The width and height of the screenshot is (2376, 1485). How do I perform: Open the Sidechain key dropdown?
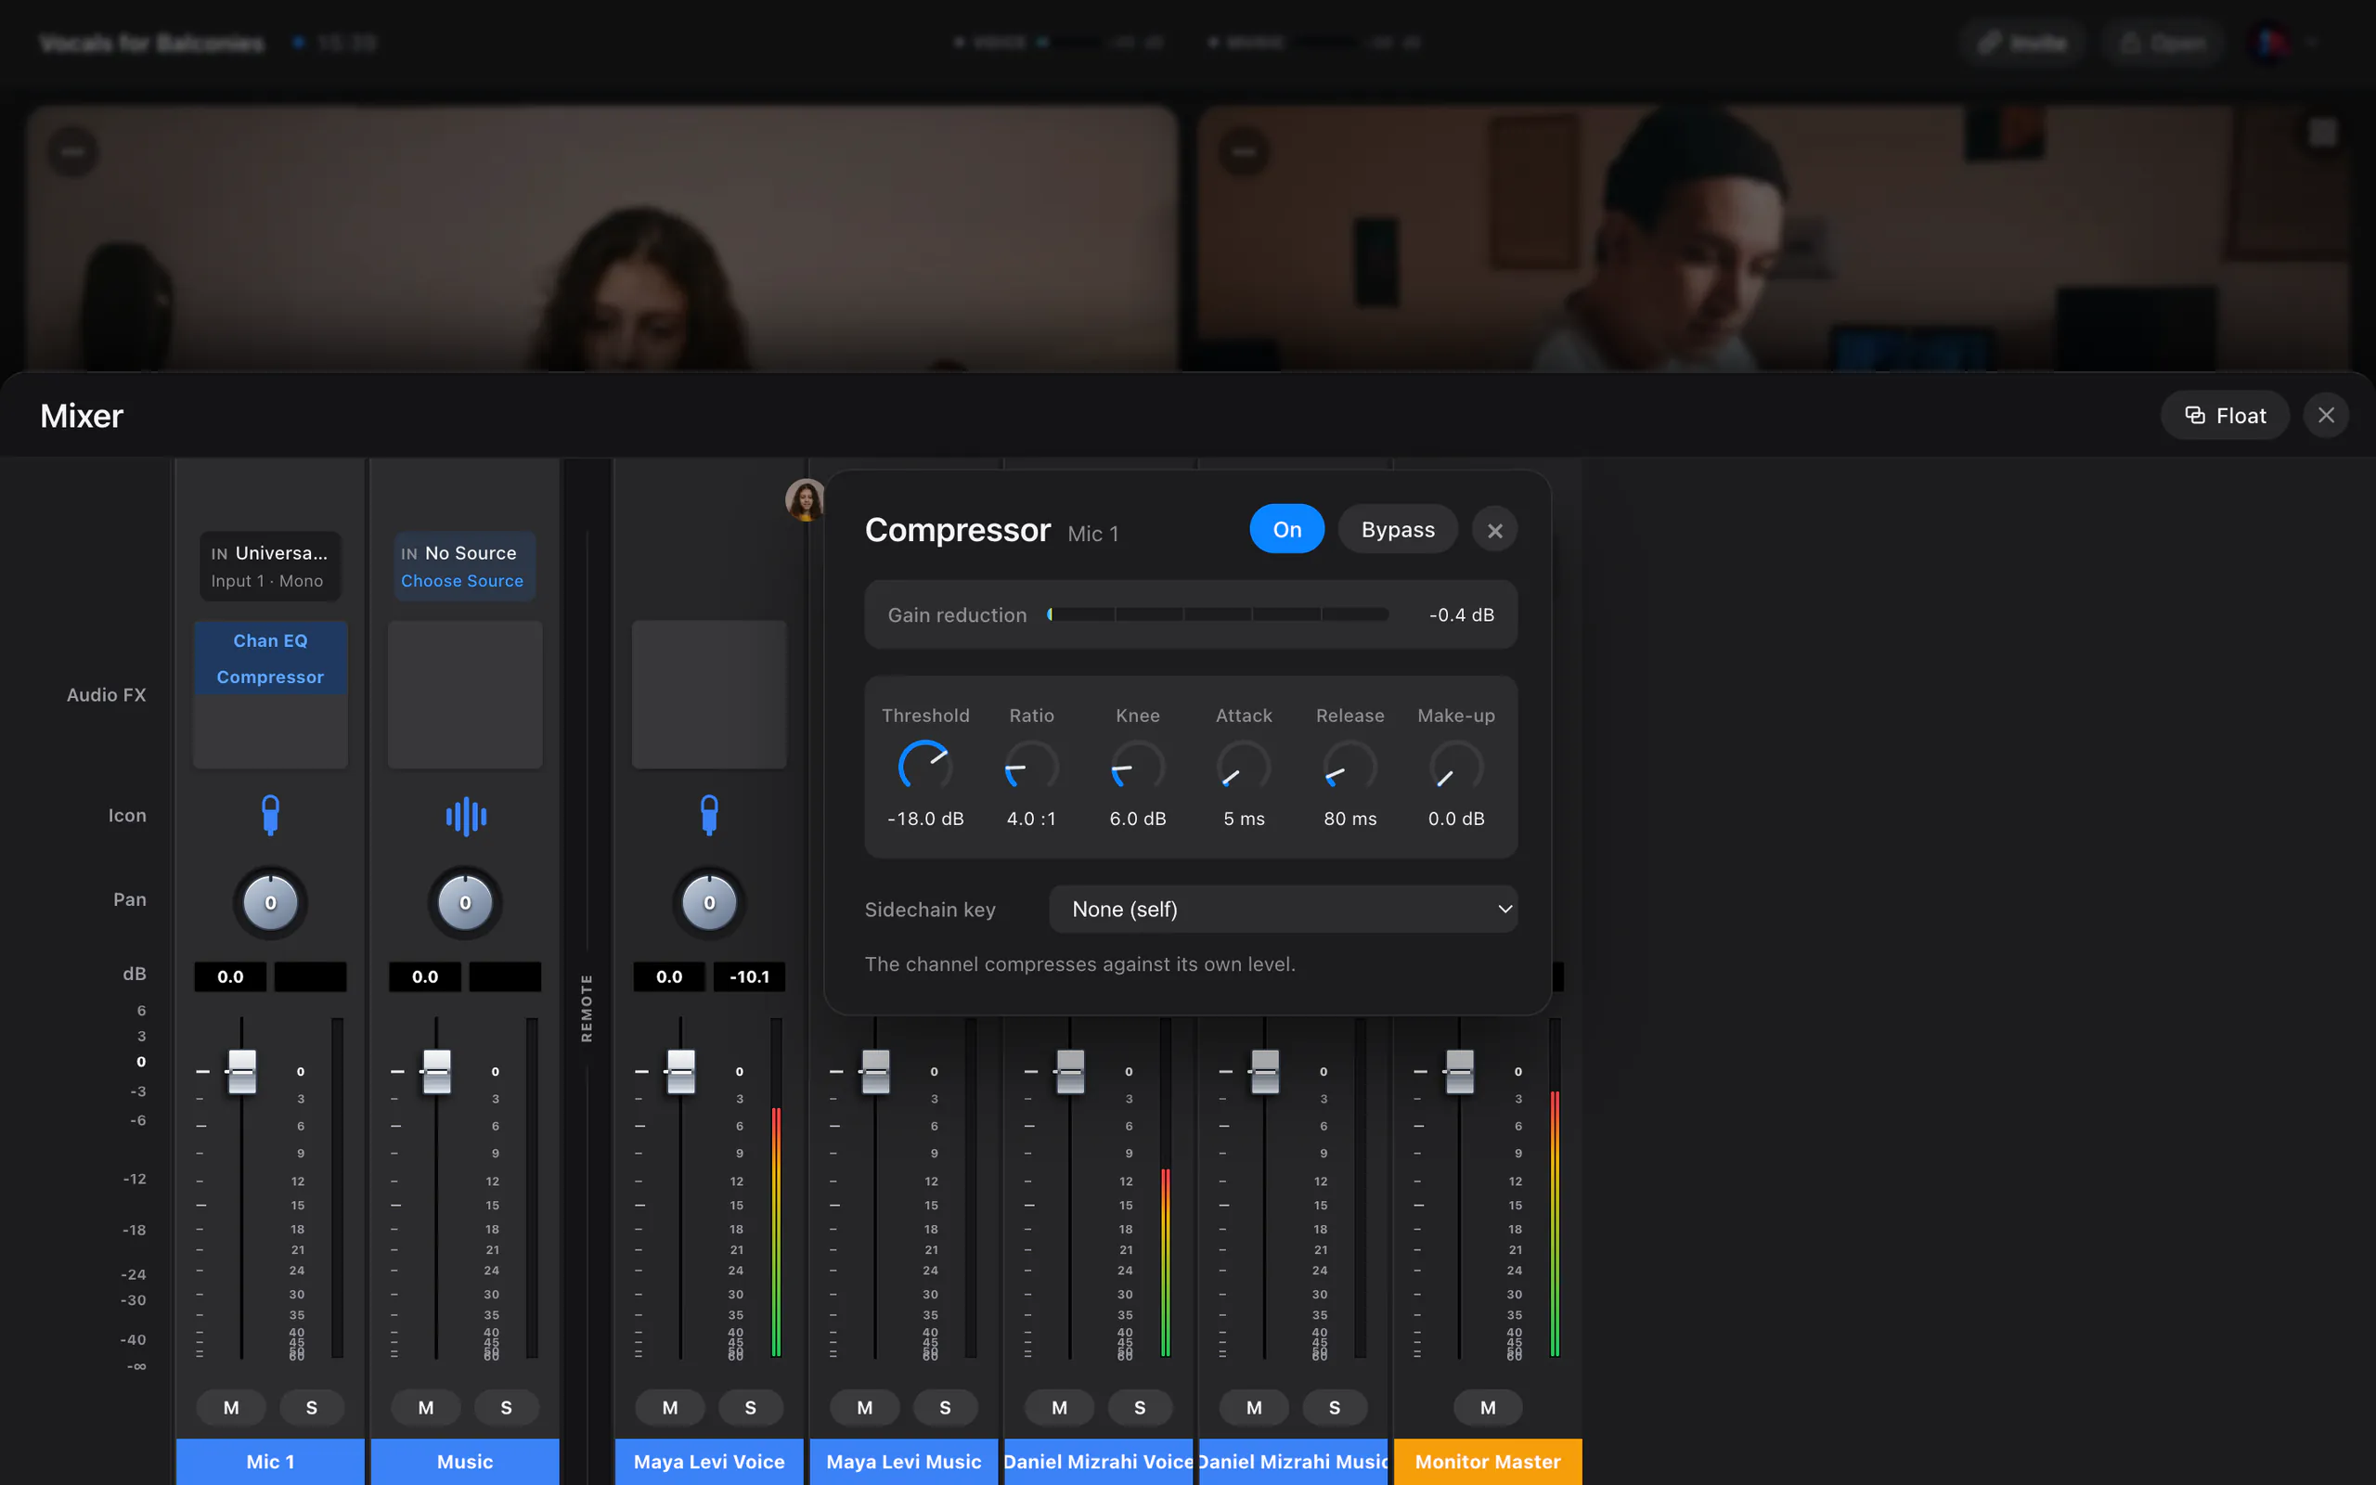click(x=1283, y=910)
